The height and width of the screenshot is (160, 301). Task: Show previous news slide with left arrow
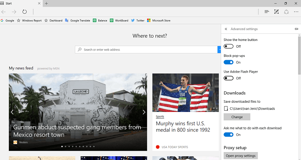tap(12, 112)
